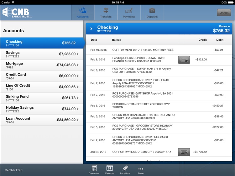
Task: Expand the Loan Account chevron
Action: [77, 120]
